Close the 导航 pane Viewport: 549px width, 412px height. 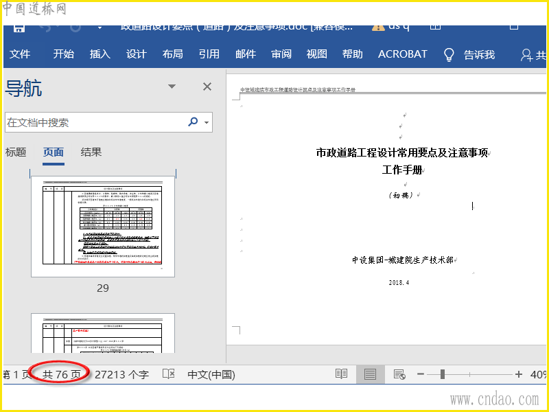[207, 87]
